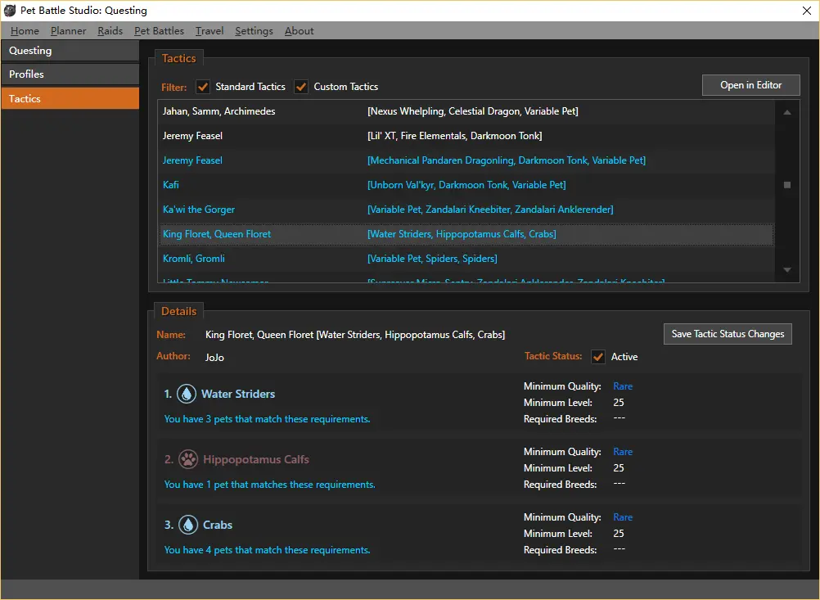Open the About menu

tap(300, 31)
